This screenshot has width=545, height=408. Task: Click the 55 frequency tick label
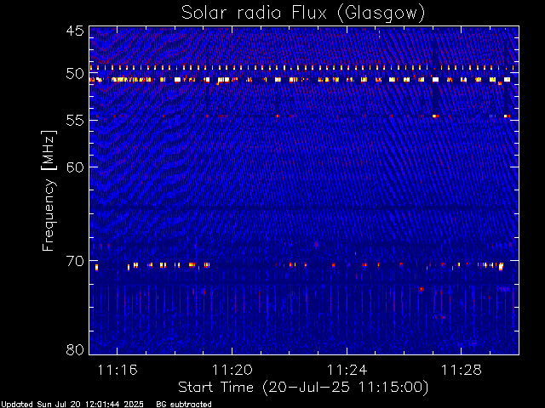75,121
